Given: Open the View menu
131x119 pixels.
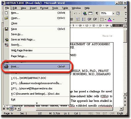Looking at the screenshot, I should 23,8.
